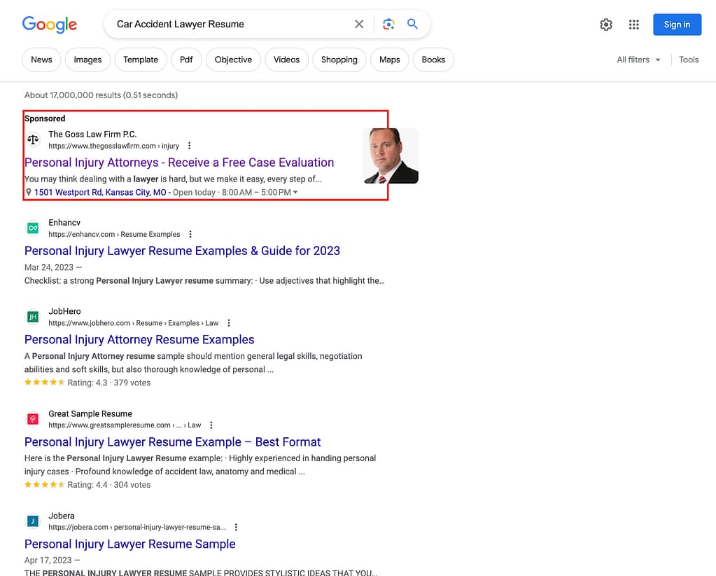The height and width of the screenshot is (576, 716).
Task: Open more options for Great Sample Resume result
Action: pos(211,425)
